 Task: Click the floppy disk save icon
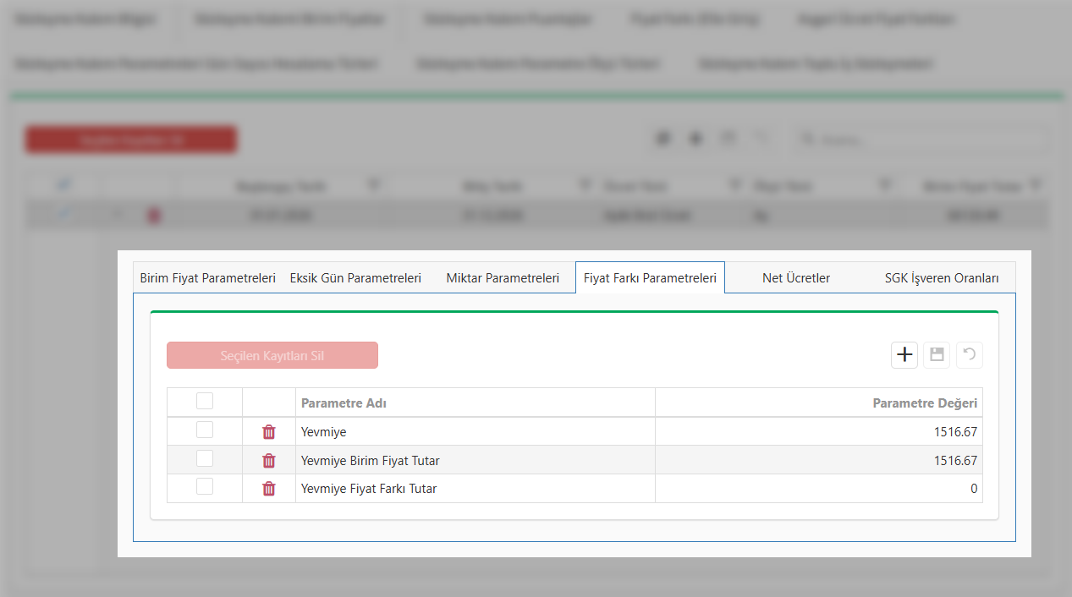pos(937,355)
